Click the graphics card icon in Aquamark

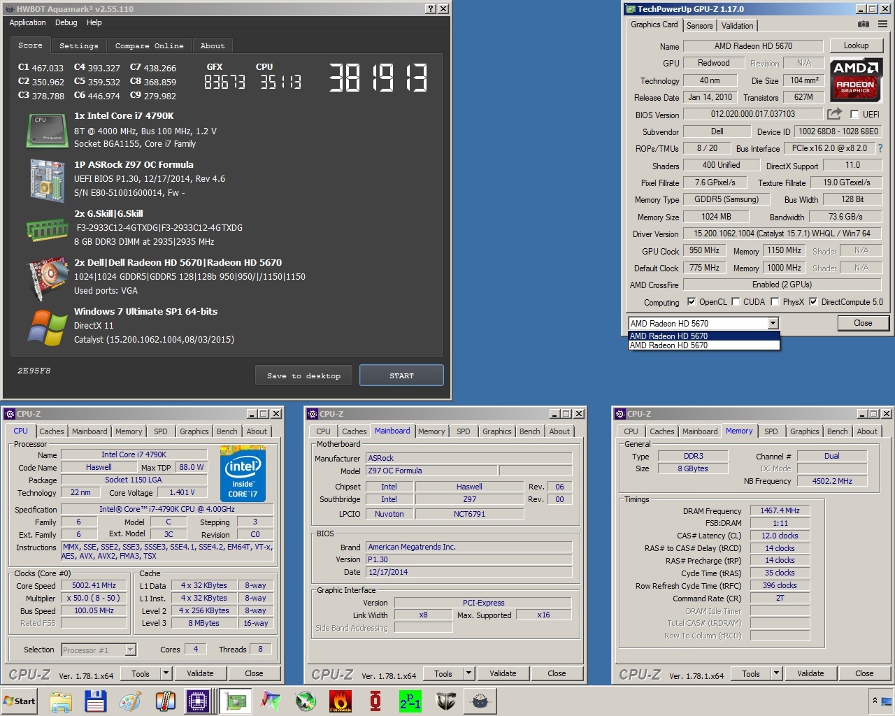[47, 278]
